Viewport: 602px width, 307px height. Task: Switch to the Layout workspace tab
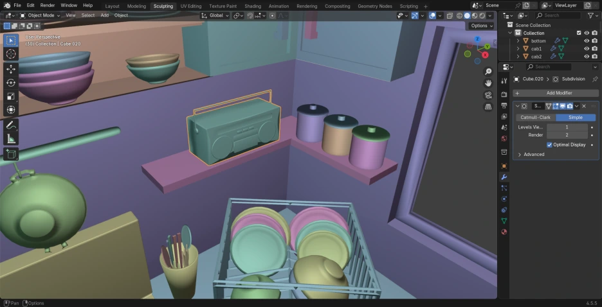pyautogui.click(x=112, y=6)
